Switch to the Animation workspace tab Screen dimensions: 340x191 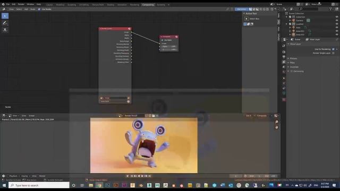click(x=122, y=5)
